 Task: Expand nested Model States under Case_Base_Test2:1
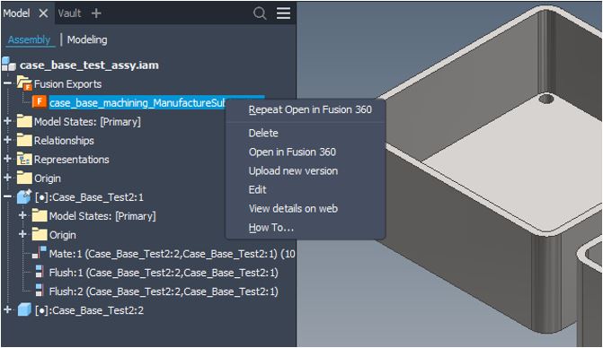(x=22, y=215)
